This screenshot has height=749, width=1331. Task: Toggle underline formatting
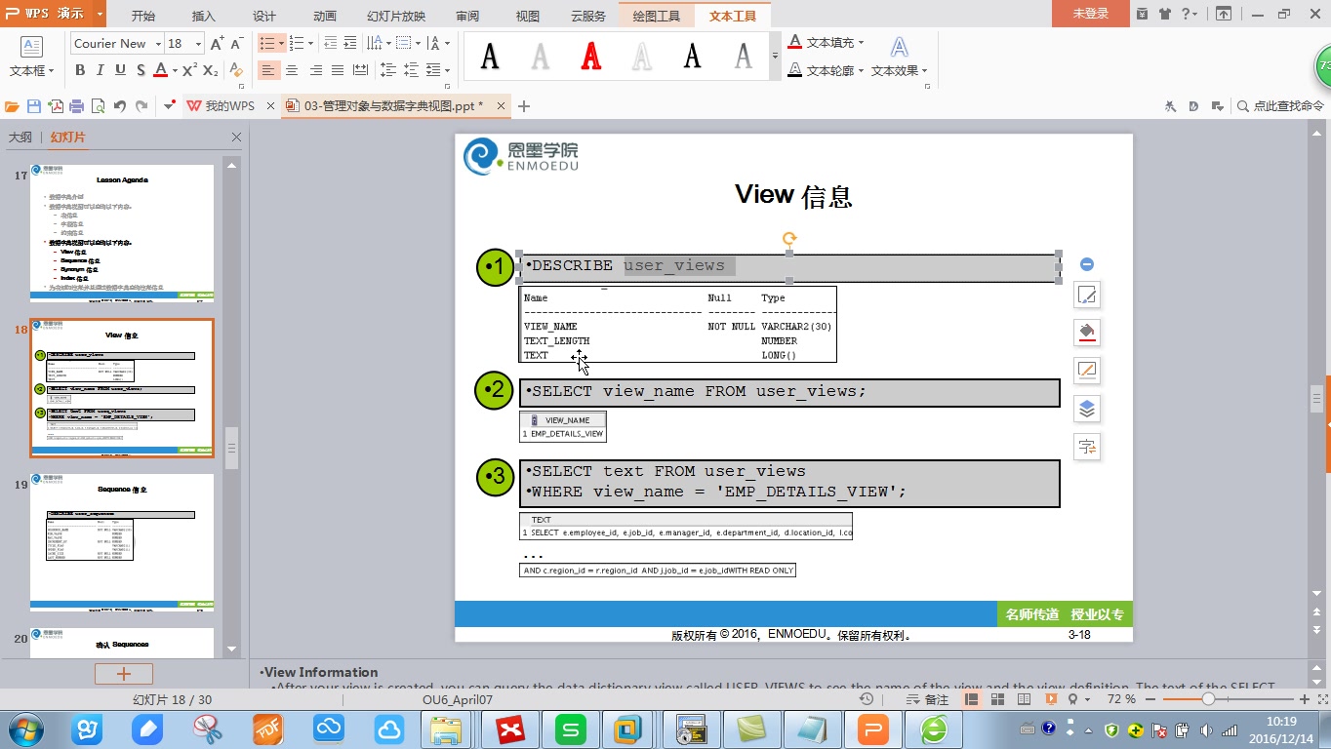click(120, 70)
